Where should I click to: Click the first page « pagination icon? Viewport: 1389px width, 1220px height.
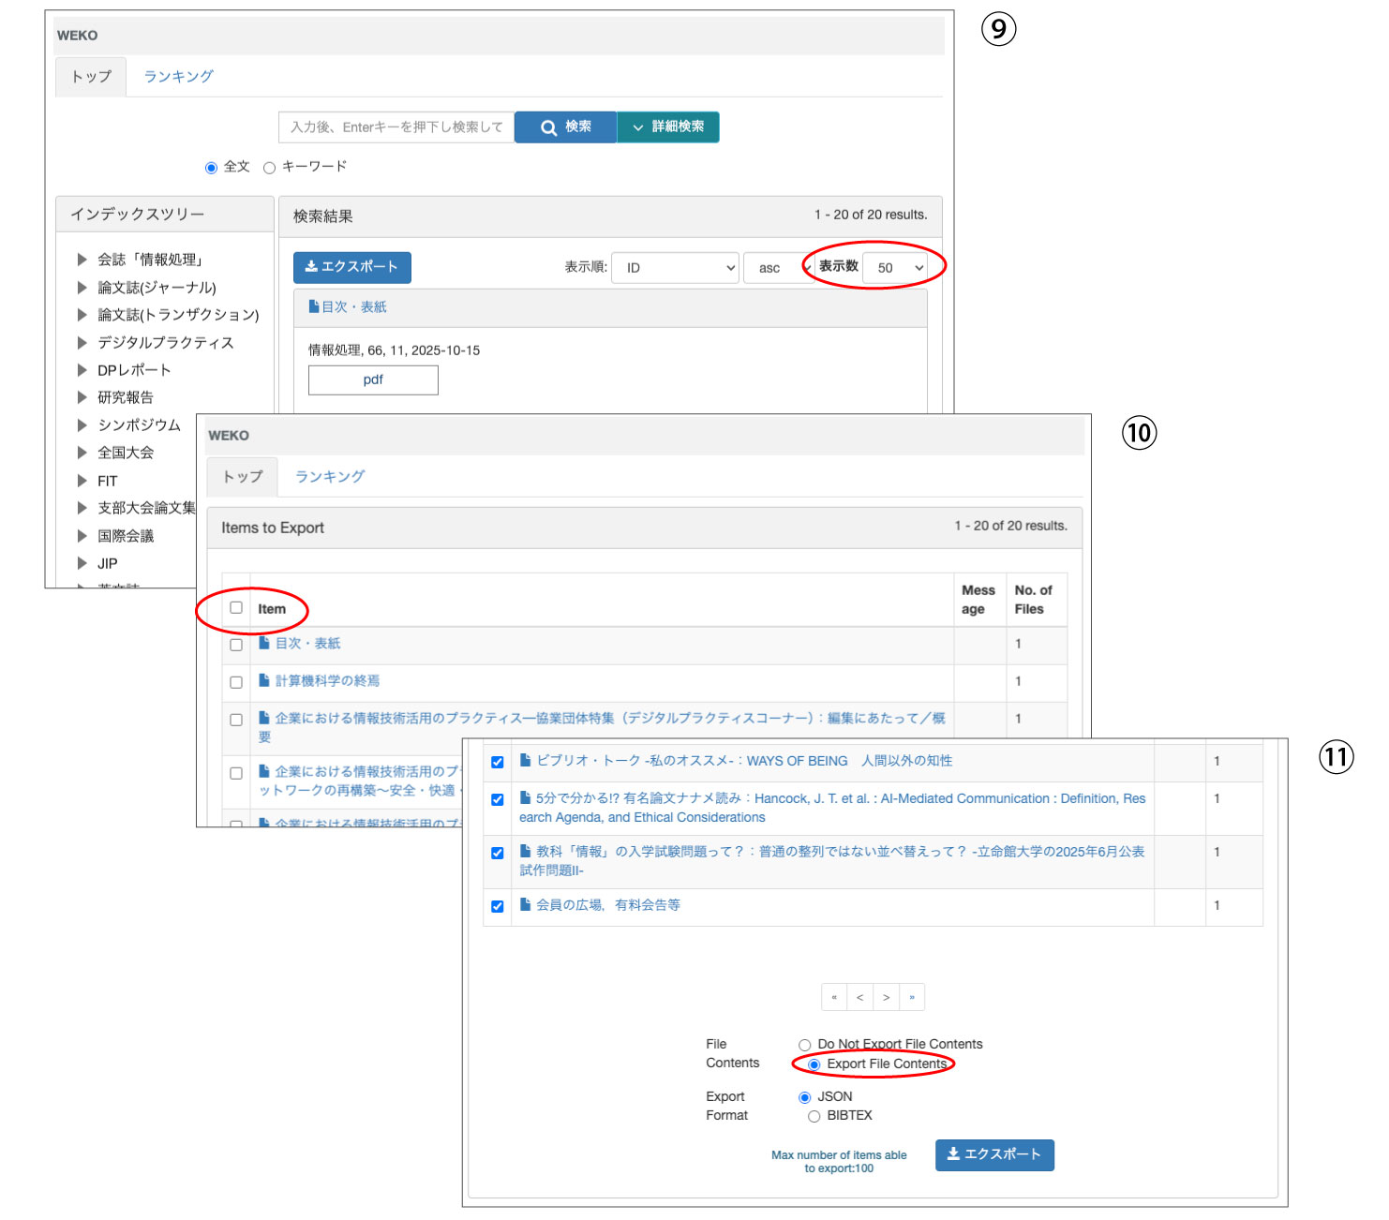coord(833,997)
